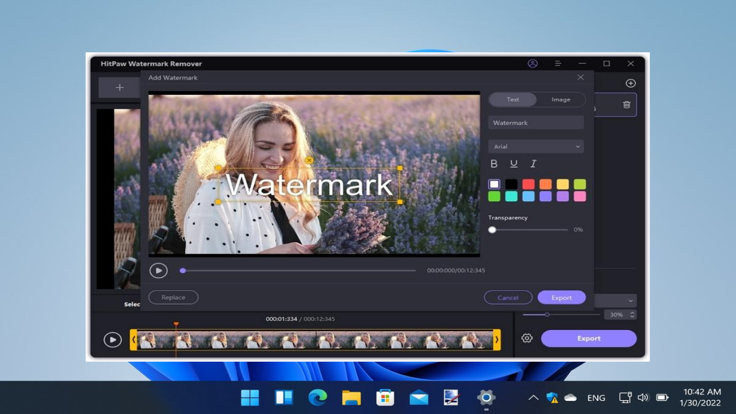Click the right yellow trim handle
The width and height of the screenshot is (736, 414).
(497, 340)
